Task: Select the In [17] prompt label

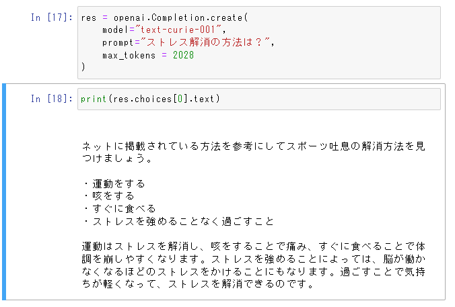Action: click(x=52, y=17)
